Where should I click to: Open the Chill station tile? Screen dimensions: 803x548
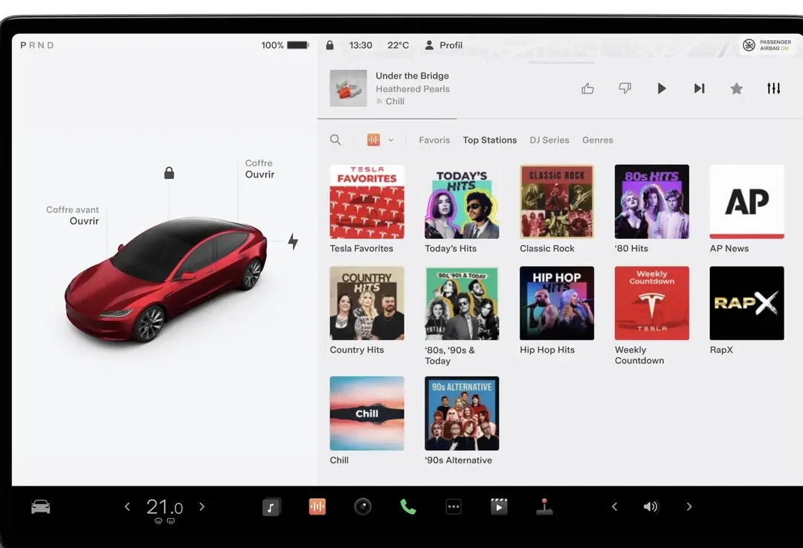pyautogui.click(x=367, y=414)
